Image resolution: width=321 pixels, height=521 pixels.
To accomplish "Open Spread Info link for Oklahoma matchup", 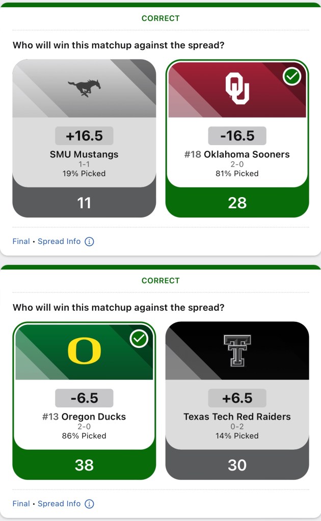I will [59, 241].
